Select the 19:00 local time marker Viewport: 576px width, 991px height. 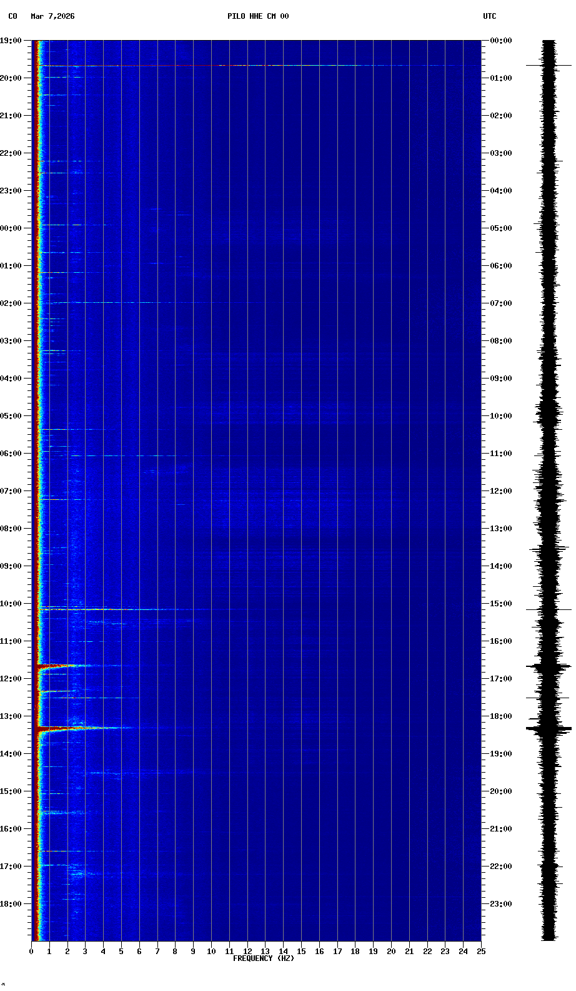coord(11,41)
